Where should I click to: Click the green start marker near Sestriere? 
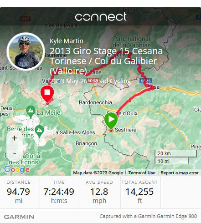click(111, 122)
